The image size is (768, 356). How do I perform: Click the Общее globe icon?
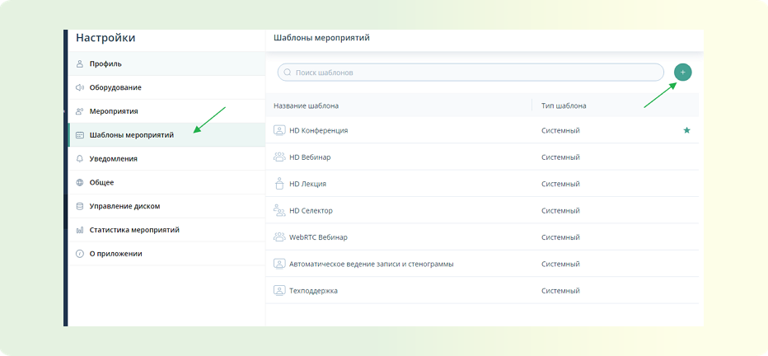80,183
